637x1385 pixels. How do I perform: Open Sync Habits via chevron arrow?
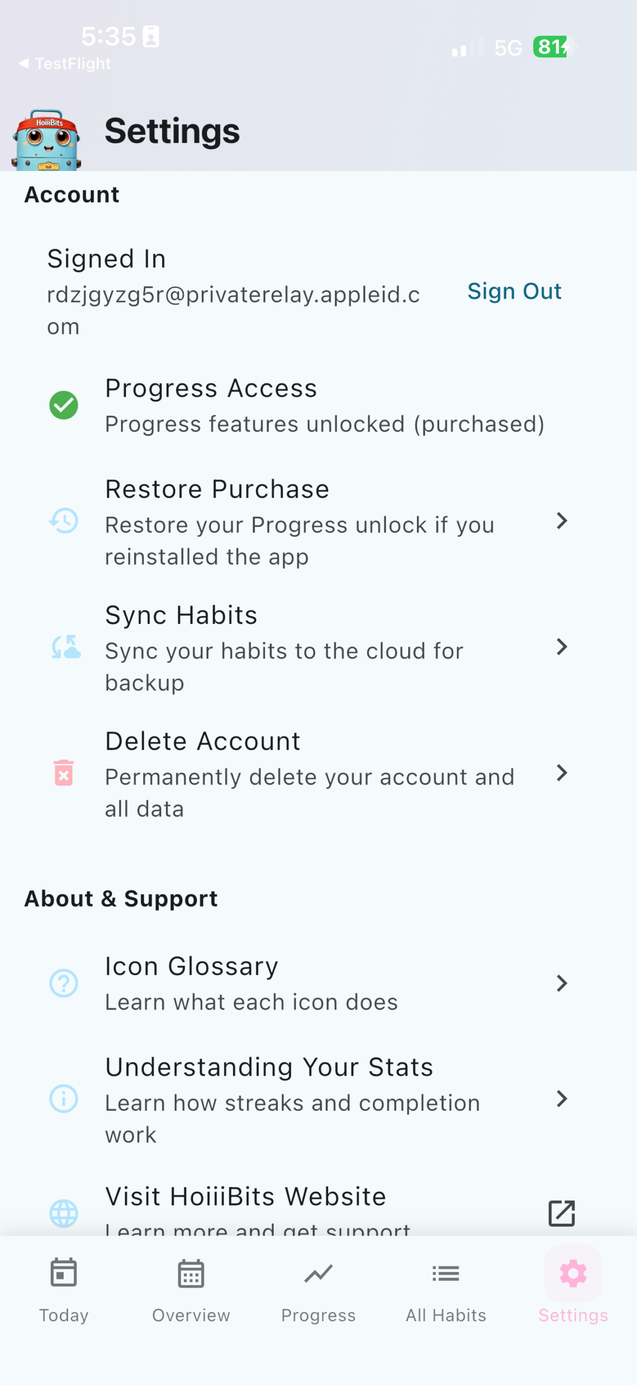[x=561, y=647]
